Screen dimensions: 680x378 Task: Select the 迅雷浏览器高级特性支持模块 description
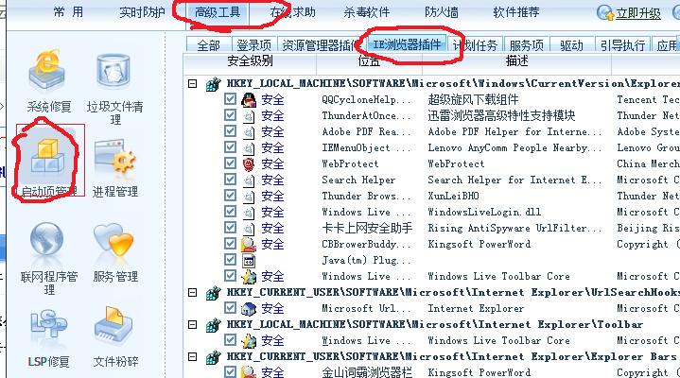pyautogui.click(x=501, y=115)
